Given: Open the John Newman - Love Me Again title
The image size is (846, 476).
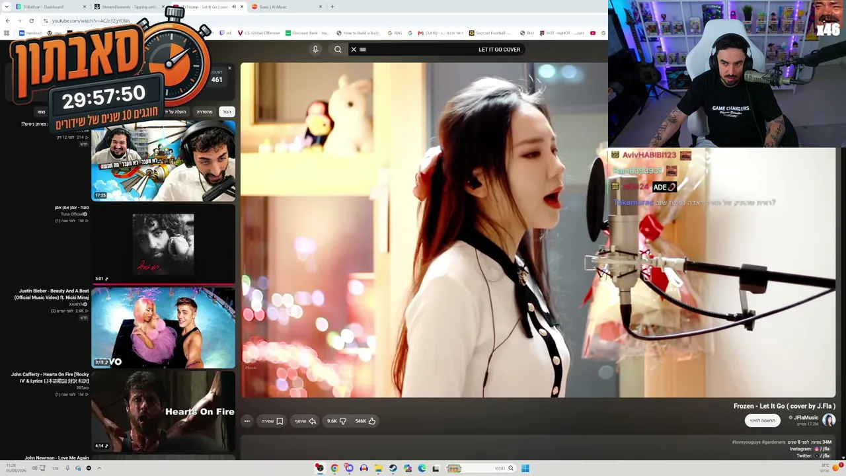Looking at the screenshot, I should (57, 457).
